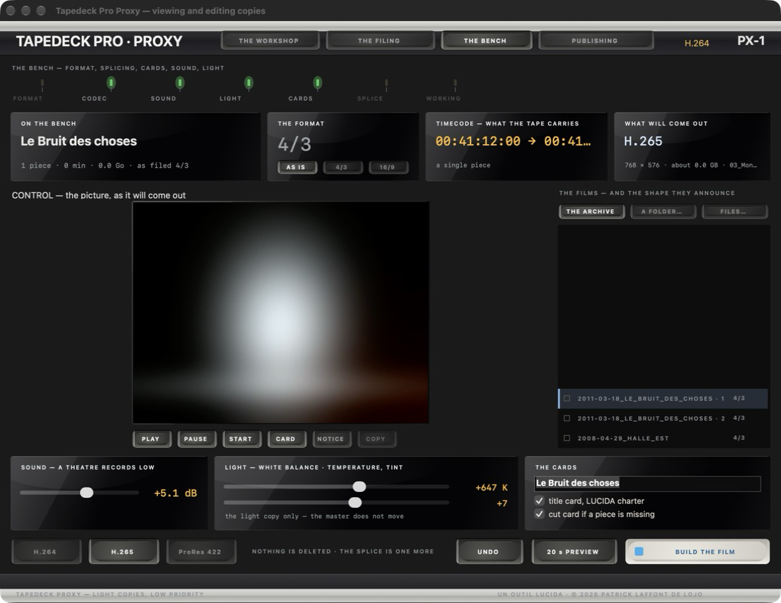Click the PAUSE button

click(x=197, y=439)
